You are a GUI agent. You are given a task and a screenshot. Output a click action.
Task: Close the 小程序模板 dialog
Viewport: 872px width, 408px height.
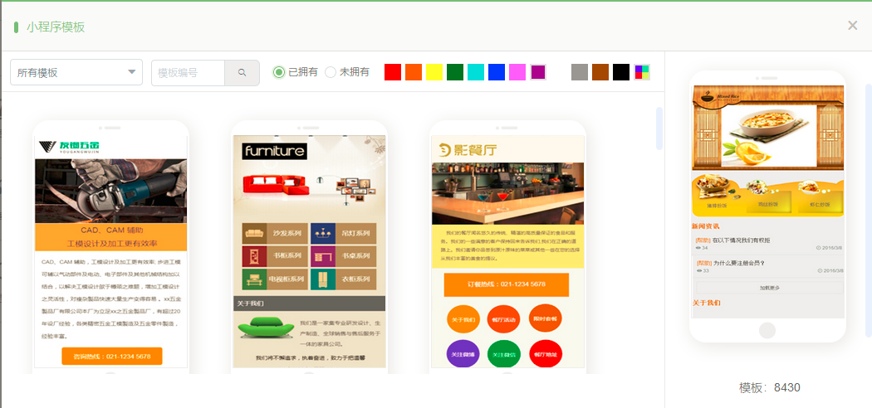tap(852, 26)
